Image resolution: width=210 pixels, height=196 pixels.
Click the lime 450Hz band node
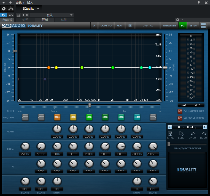[82, 67]
